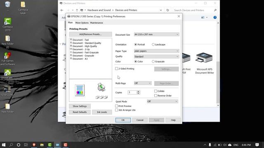This screenshot has width=264, height=148.
Task: Select Document - Grayscale preset
Action: 83,56
